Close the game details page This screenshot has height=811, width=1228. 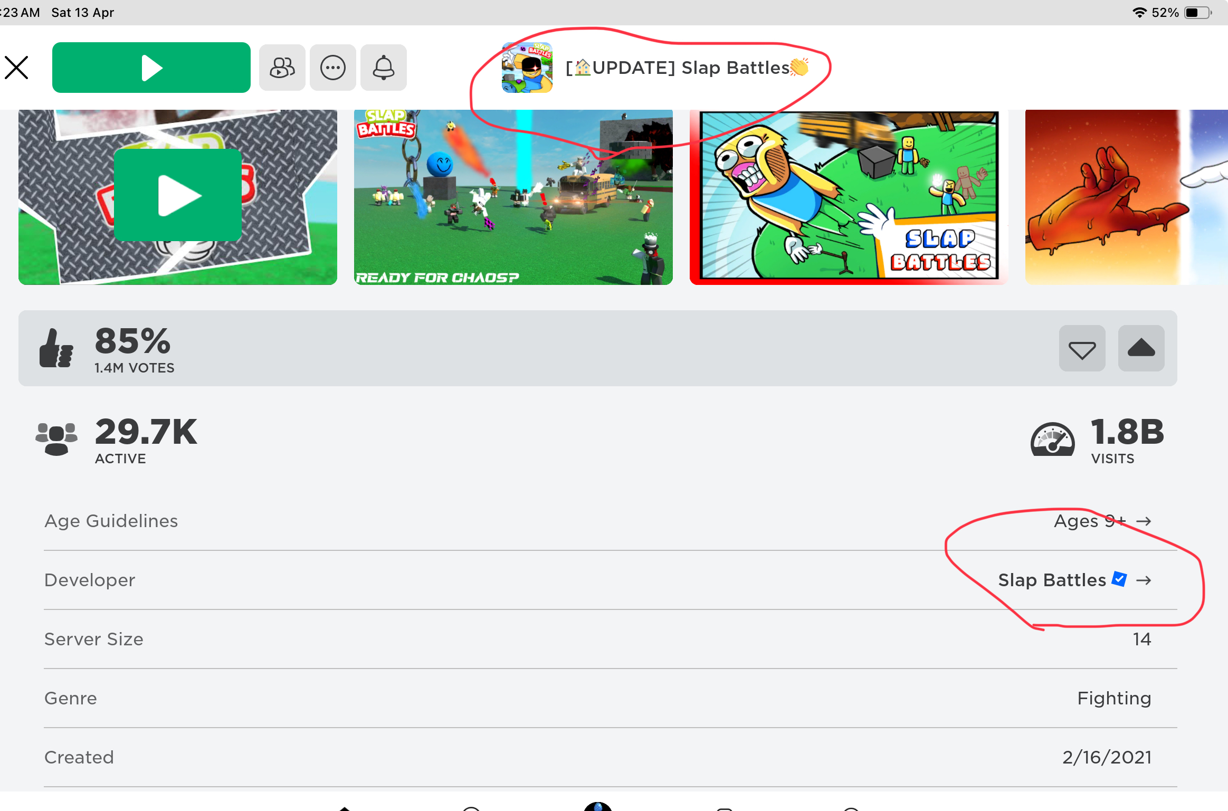tap(17, 68)
